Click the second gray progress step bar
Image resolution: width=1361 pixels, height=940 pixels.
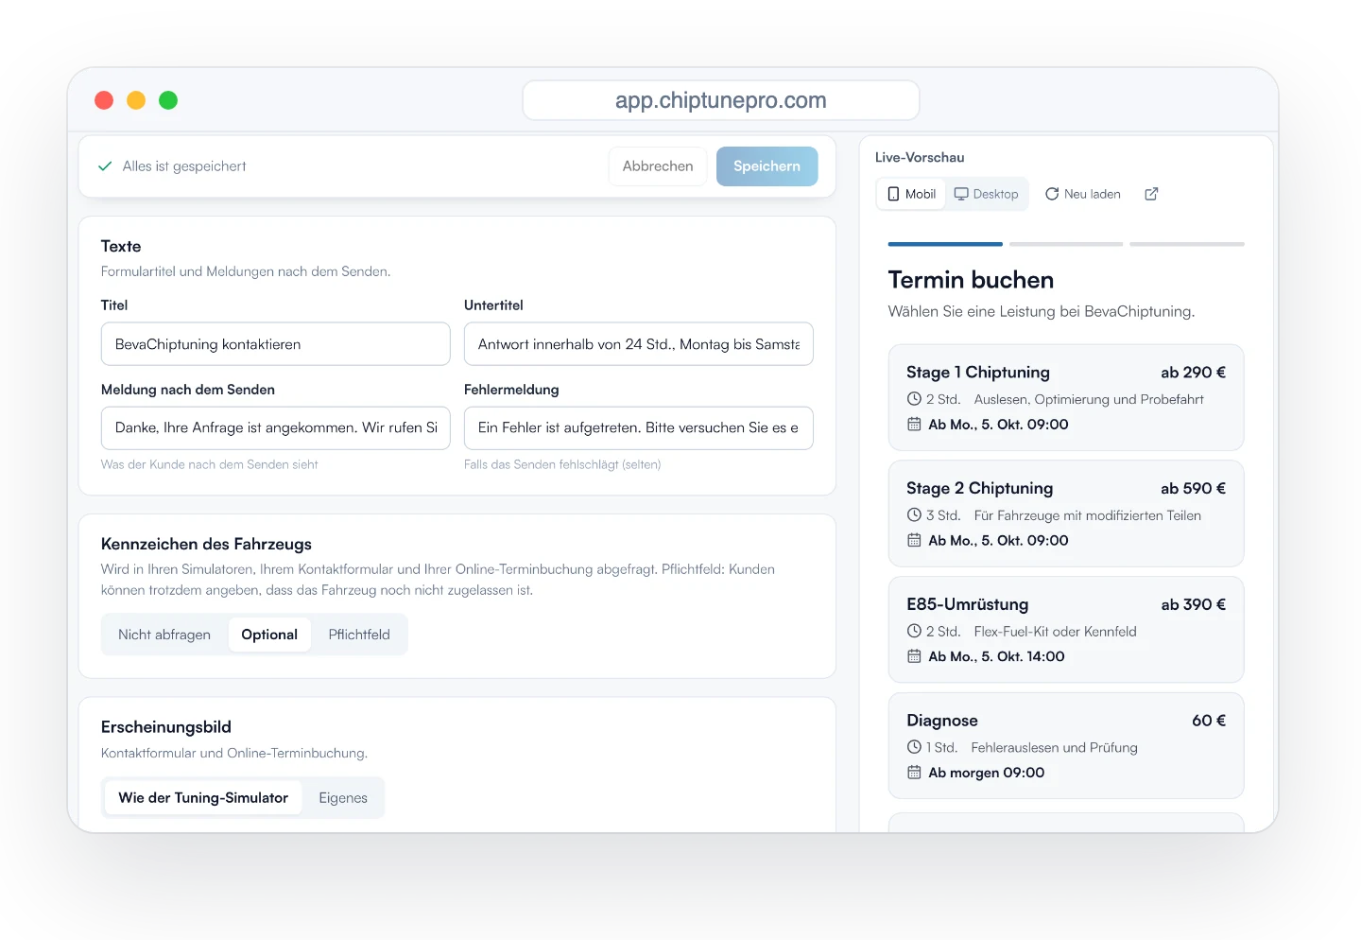pyautogui.click(x=1066, y=244)
